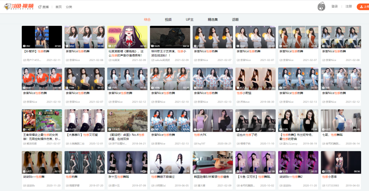Image resolution: width=369 pixels, height=191 pixels.
Task: Open the 直播 live streaming icon link
Action: click(x=43, y=7)
